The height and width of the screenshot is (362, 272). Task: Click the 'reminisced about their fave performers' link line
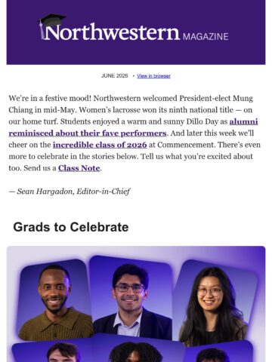[x=88, y=133]
